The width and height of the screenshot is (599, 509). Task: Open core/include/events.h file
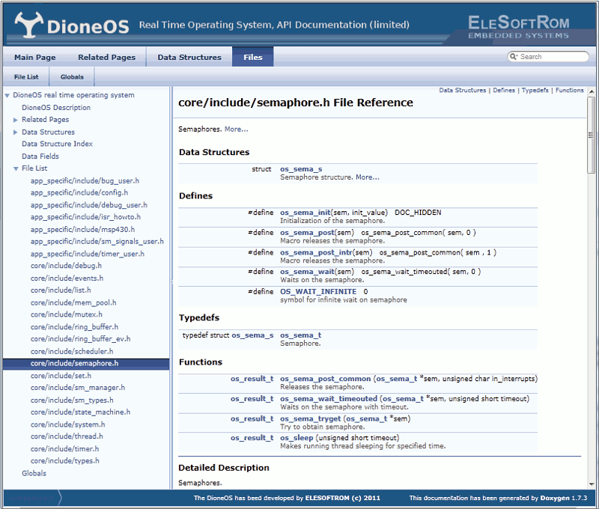(67, 278)
